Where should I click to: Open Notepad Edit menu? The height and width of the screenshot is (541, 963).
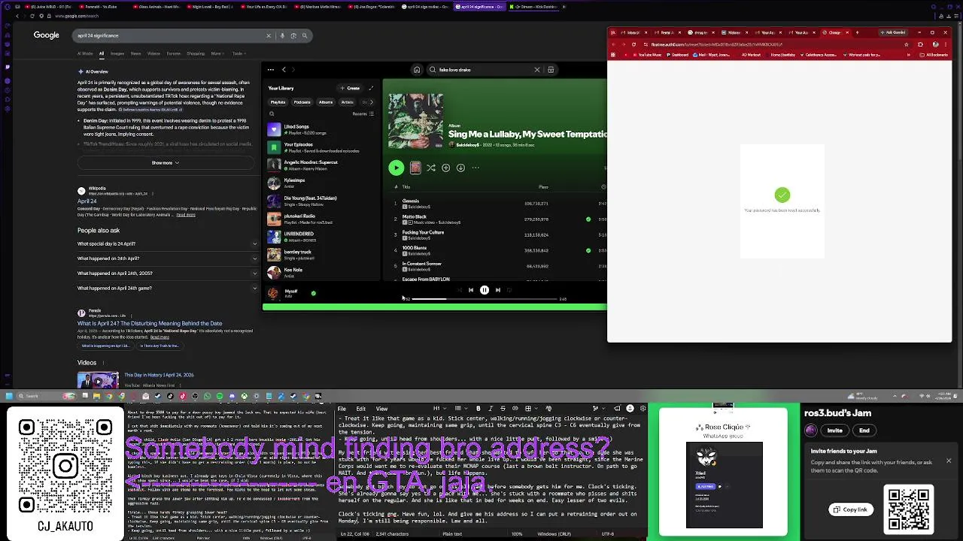[x=361, y=409]
